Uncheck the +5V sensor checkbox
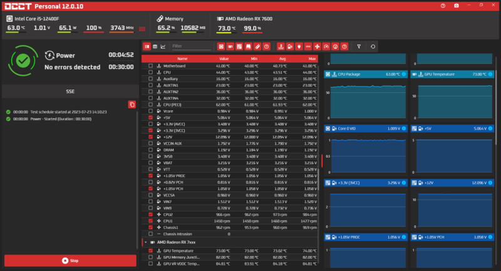This screenshot has height=271, width=501. (x=150, y=118)
